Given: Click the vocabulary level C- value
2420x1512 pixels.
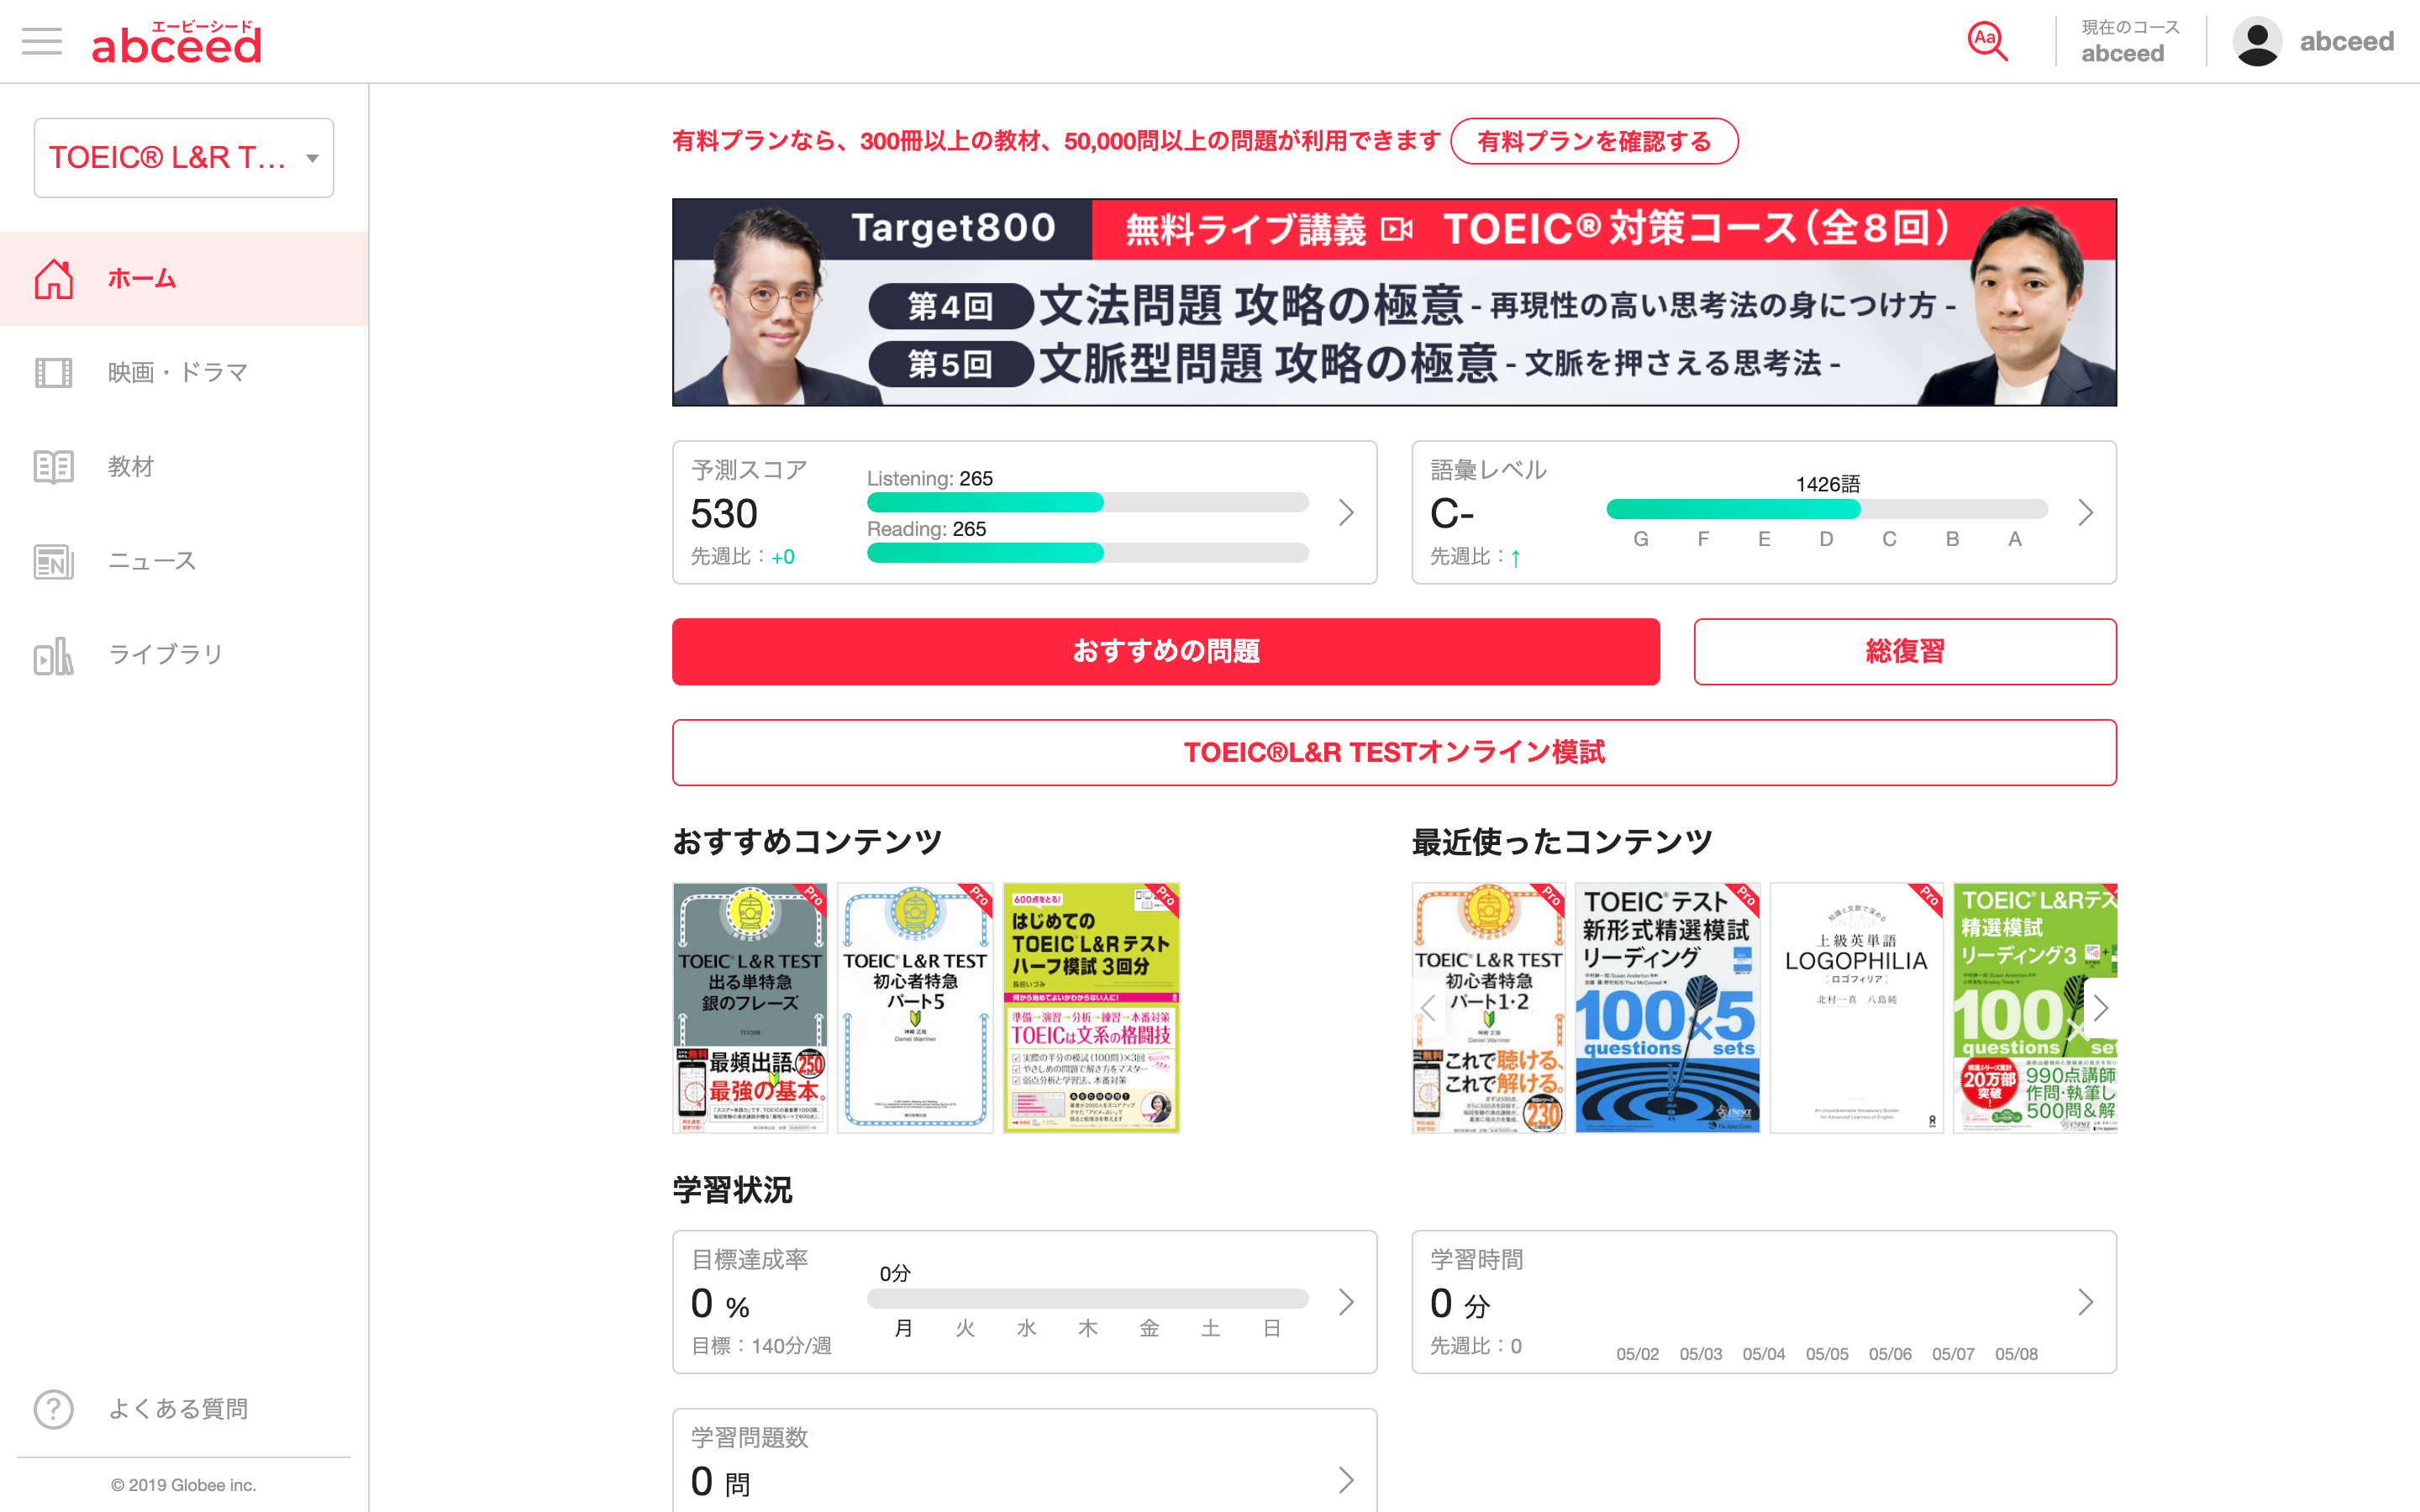Looking at the screenshot, I should [x=1452, y=514].
